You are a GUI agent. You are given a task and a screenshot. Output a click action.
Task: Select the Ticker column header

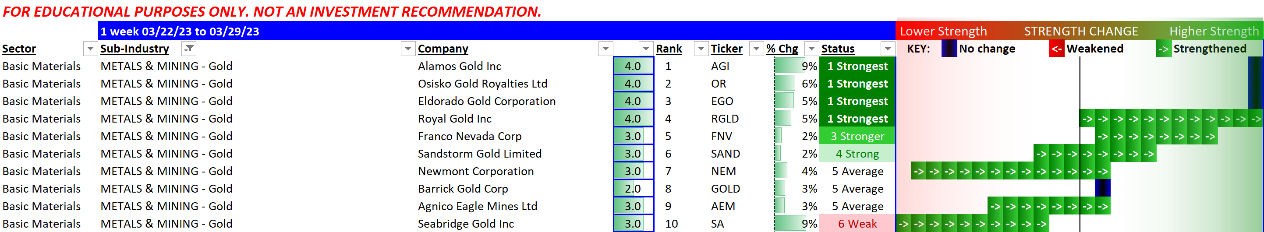pyautogui.click(x=726, y=49)
